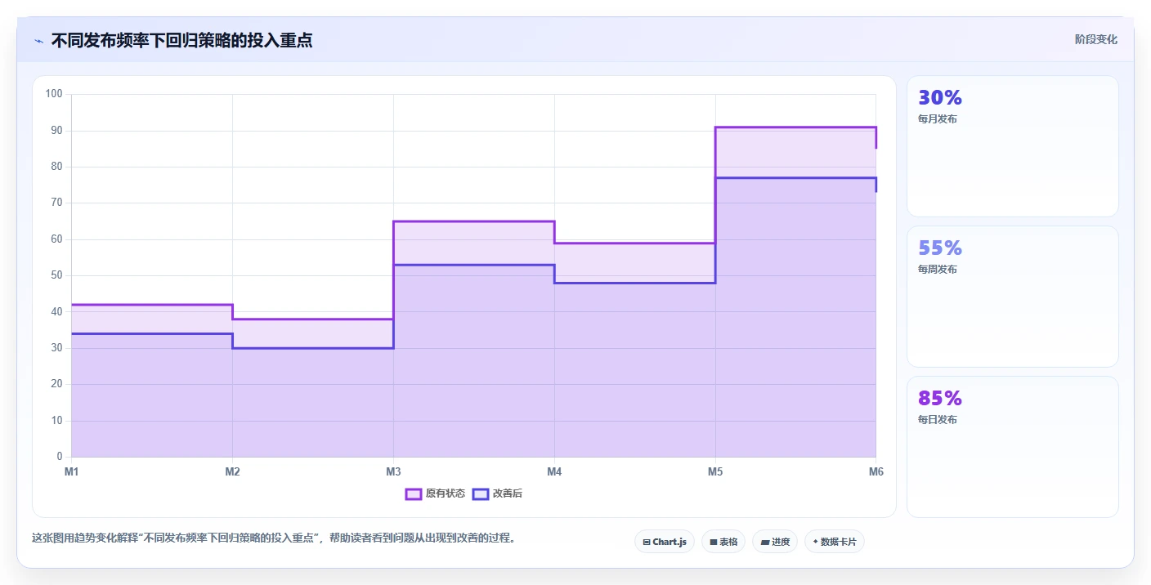Screen dimensions: 1151x585
Task: Toggle the 改善后 legend series
Action: (497, 493)
